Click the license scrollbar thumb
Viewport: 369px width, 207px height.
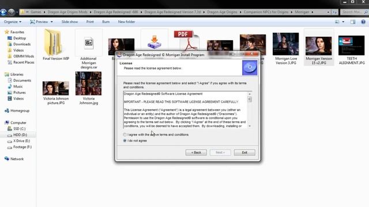[250, 99]
